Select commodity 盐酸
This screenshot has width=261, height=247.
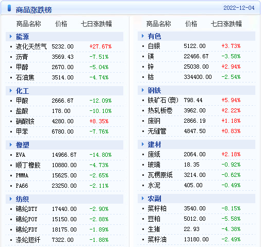click(x=22, y=111)
